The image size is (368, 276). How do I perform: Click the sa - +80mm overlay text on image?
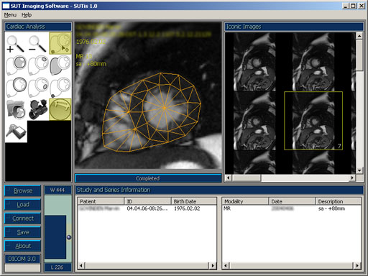(91, 64)
